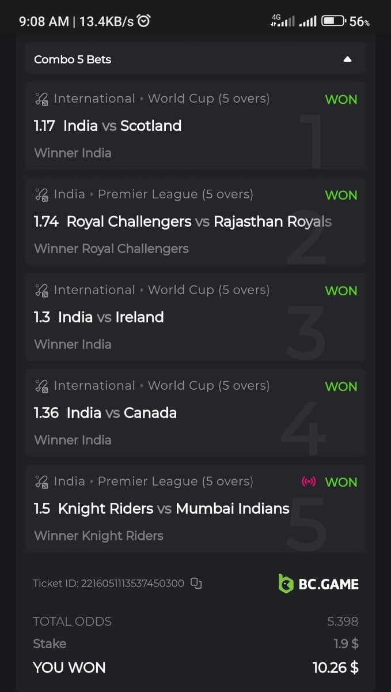Tap cricket icon on India vs Canada bet

[x=41, y=386]
